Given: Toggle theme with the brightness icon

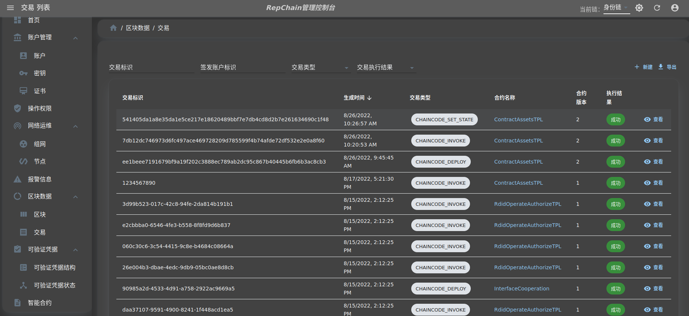Looking at the screenshot, I should [639, 8].
